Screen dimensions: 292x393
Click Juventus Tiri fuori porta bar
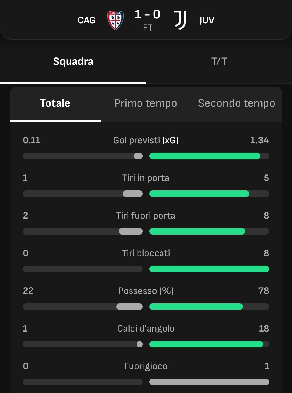[x=197, y=231]
